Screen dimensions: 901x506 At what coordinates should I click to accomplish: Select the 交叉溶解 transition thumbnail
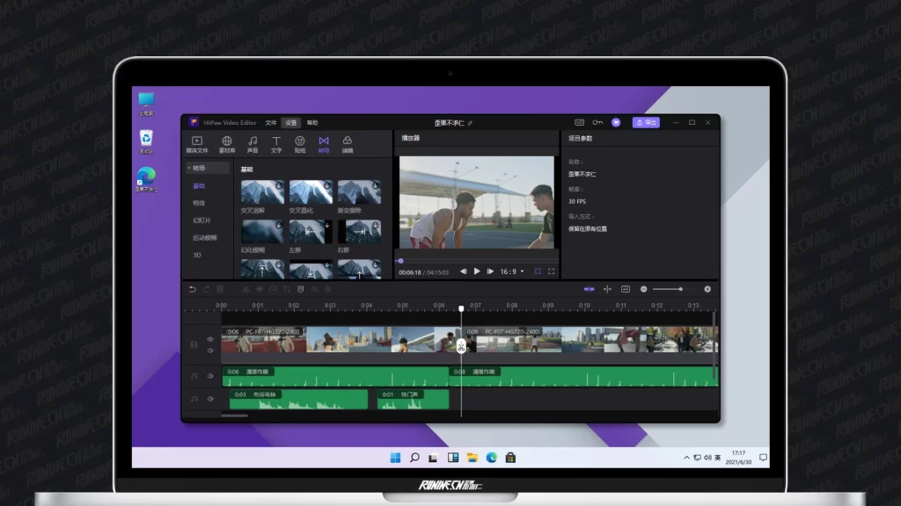tap(262, 192)
